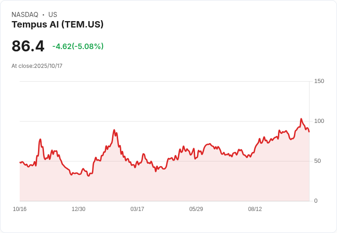Click the highest peak of the price line
337x233 pixels.
[x=301, y=119]
